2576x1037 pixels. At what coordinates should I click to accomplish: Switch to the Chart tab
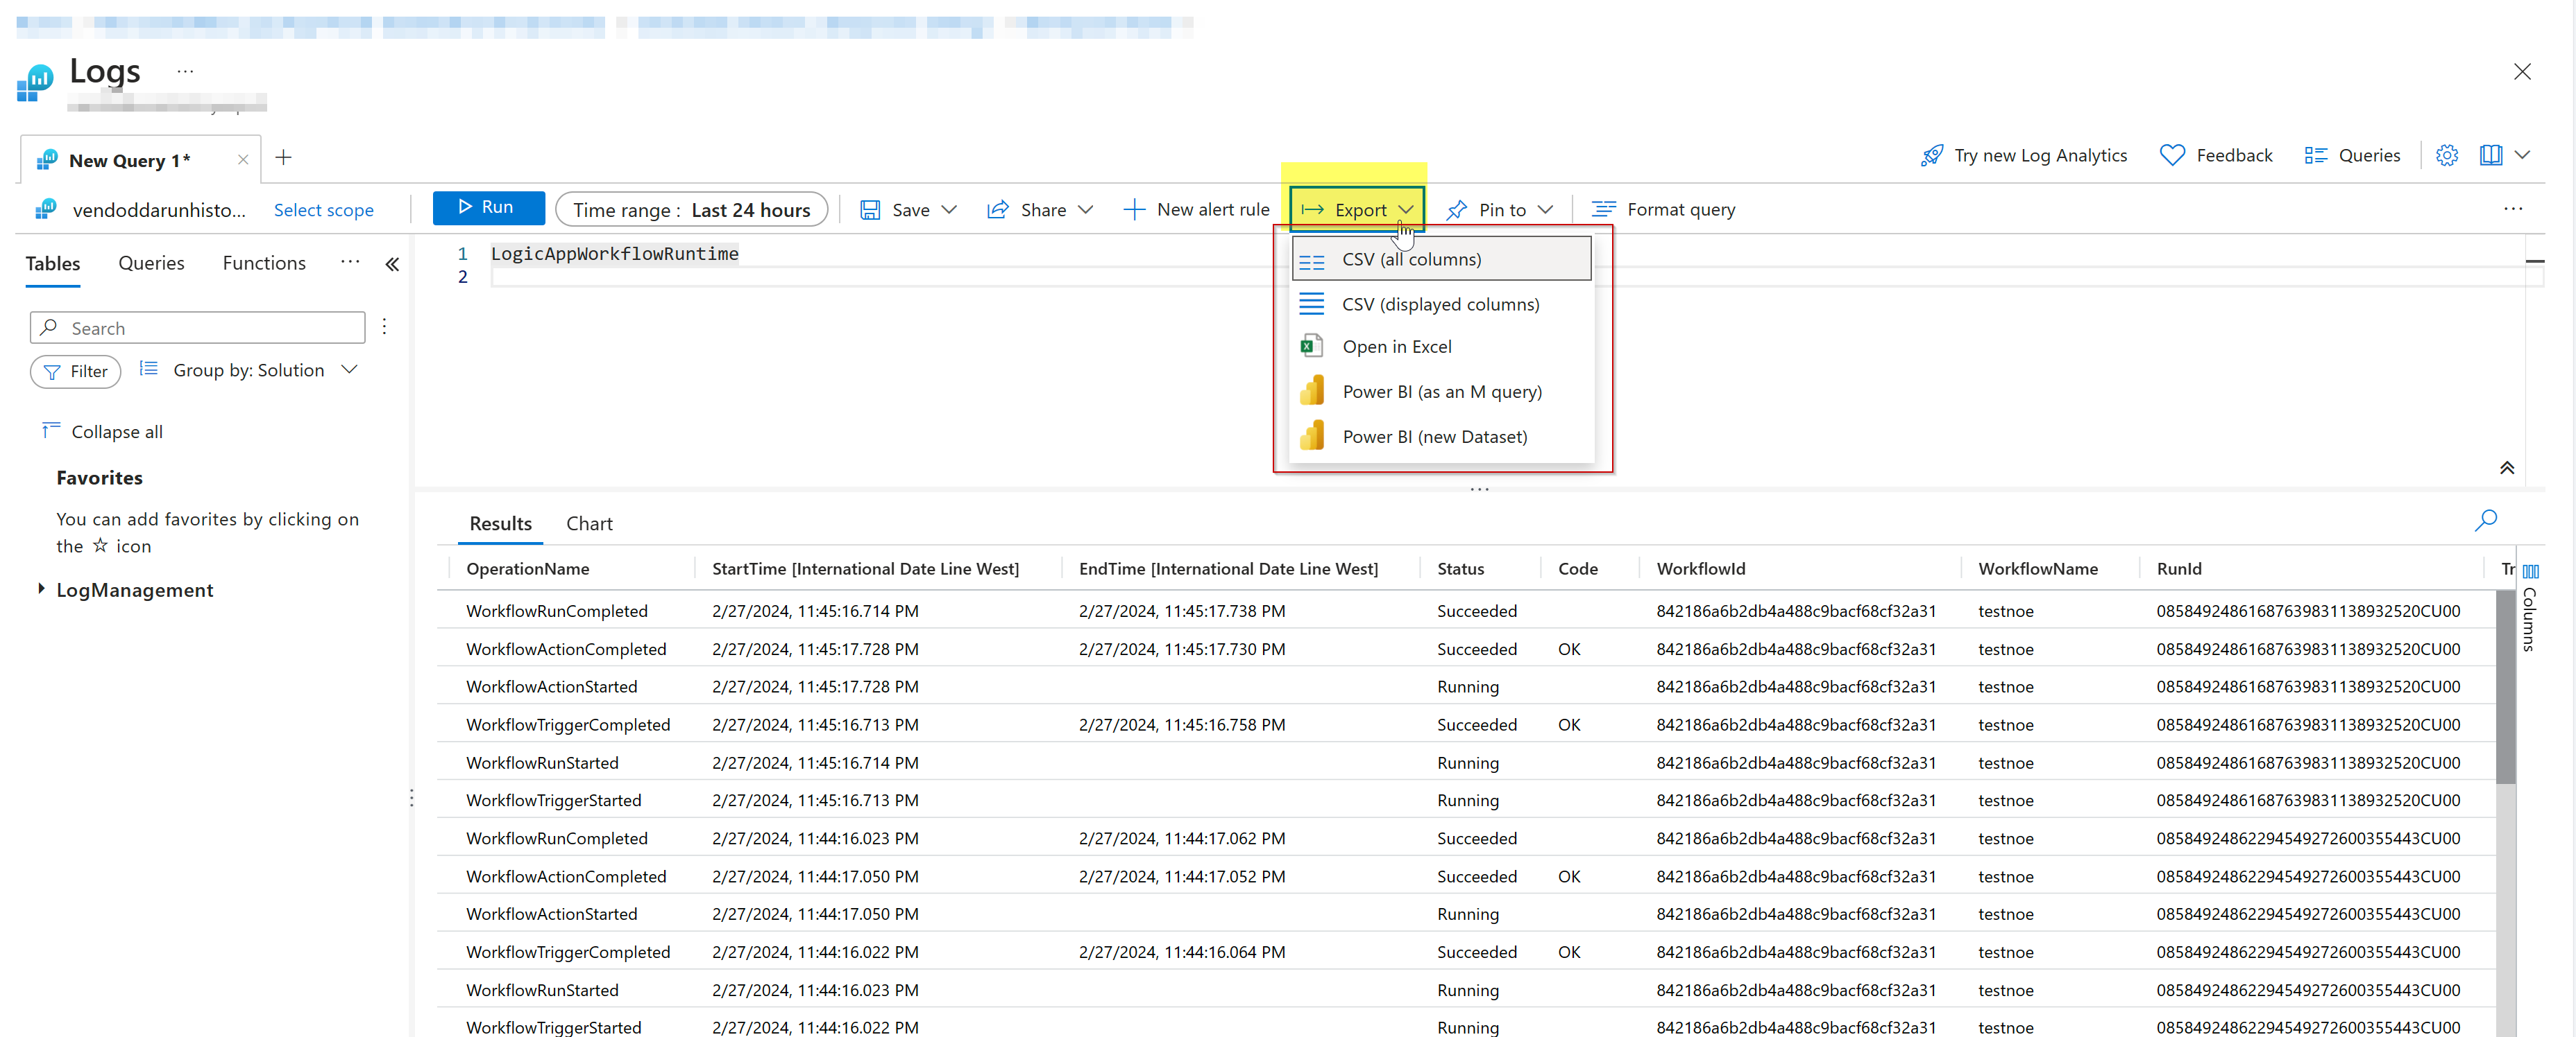589,523
